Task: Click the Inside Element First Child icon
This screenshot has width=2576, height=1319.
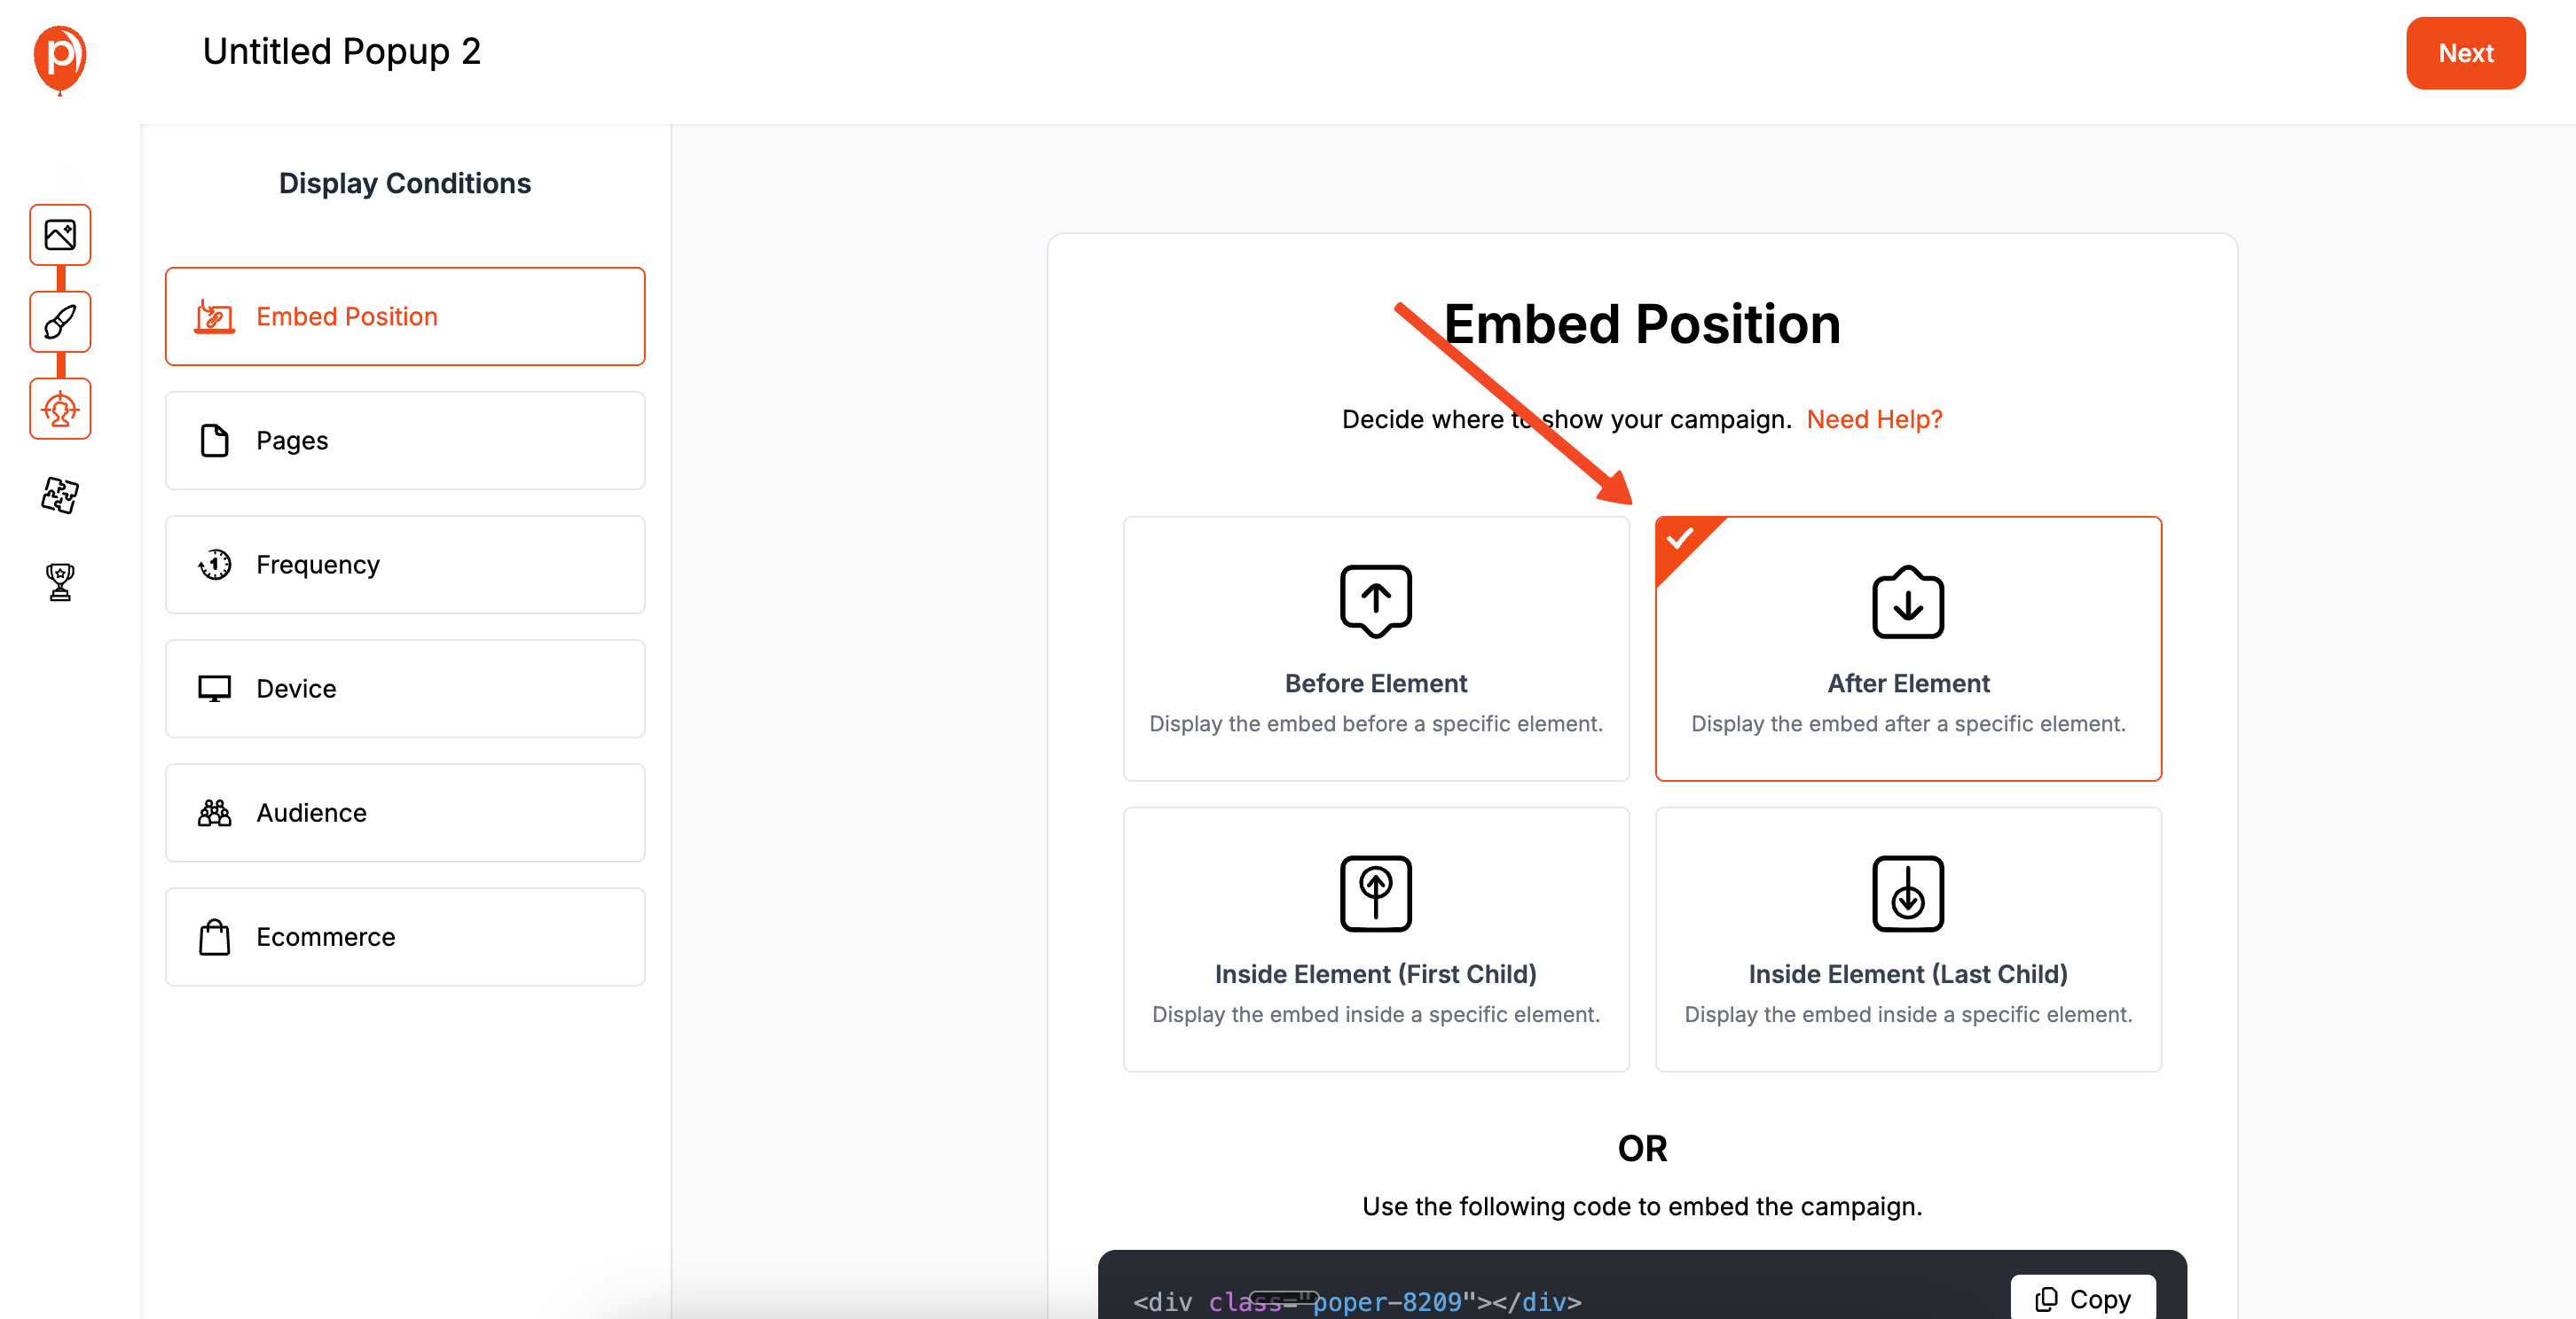Action: tap(1375, 893)
